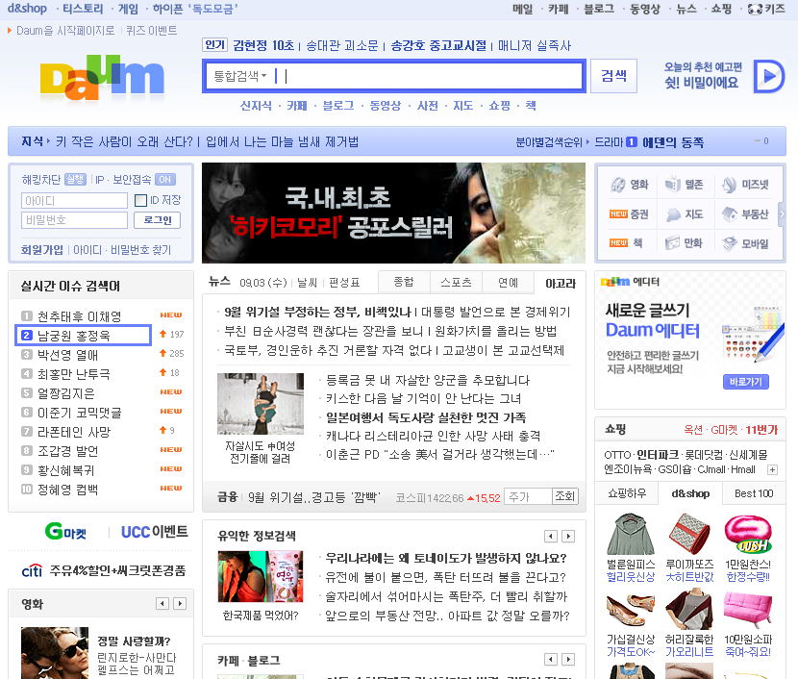The height and width of the screenshot is (679, 798).
Task: Open the LUSH product thumbnail
Action: tap(749, 534)
